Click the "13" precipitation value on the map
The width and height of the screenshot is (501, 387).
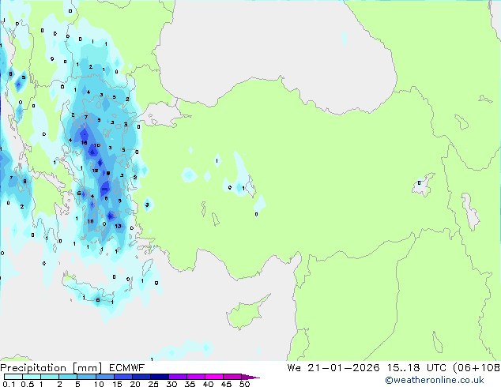(118, 226)
